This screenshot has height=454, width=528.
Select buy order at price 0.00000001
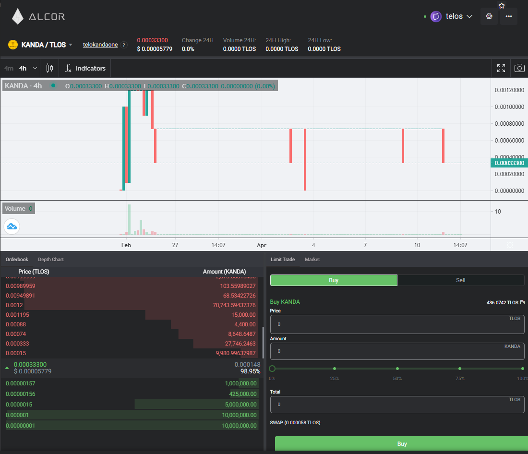[132, 425]
